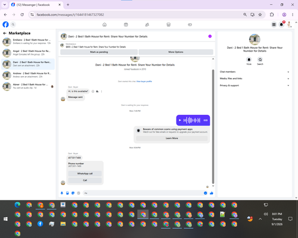Open a new browser tab
Screen dimensions: 298x238
68,5
